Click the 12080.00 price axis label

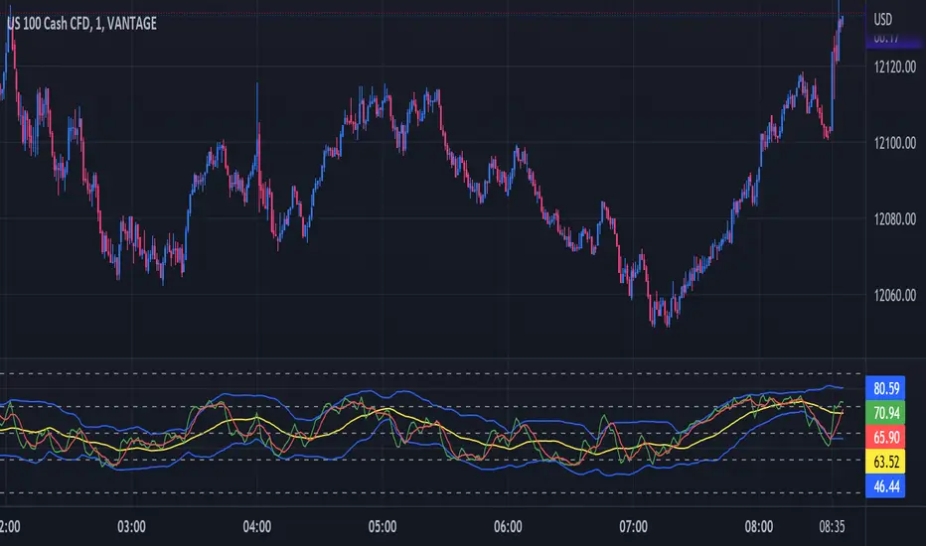click(x=894, y=219)
